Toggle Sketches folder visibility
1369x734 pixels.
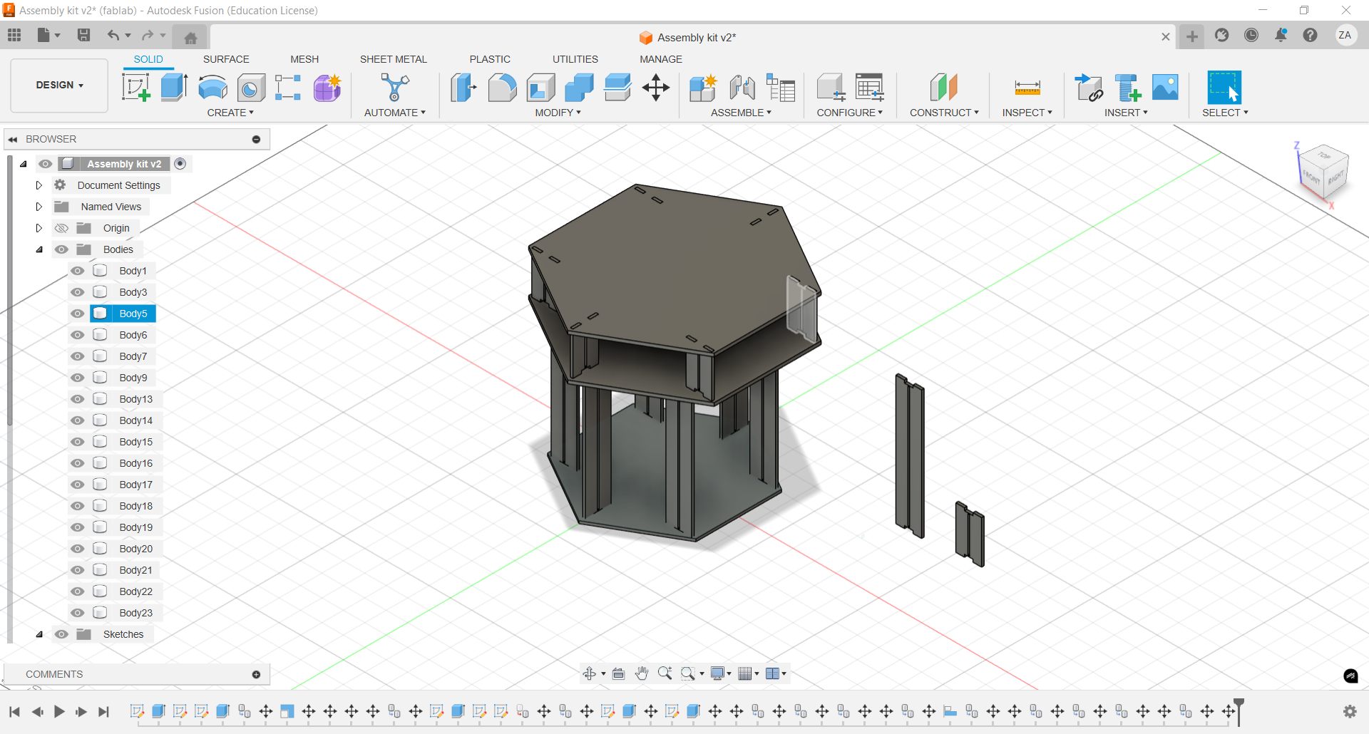(x=62, y=634)
